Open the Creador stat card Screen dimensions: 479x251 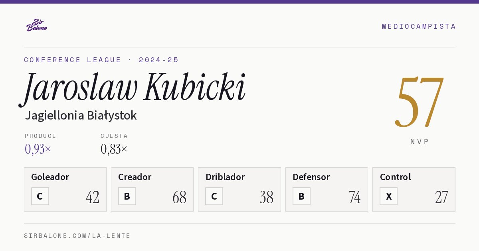tap(152, 189)
